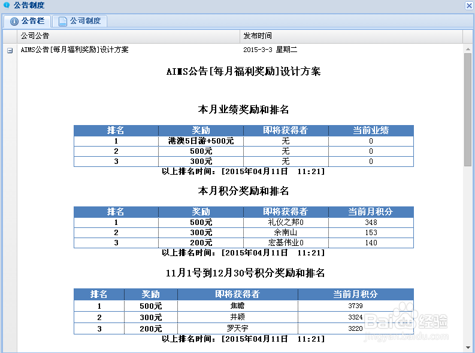This screenshot has width=475, height=353.
Task: Click the points value 140
Action: [371, 243]
